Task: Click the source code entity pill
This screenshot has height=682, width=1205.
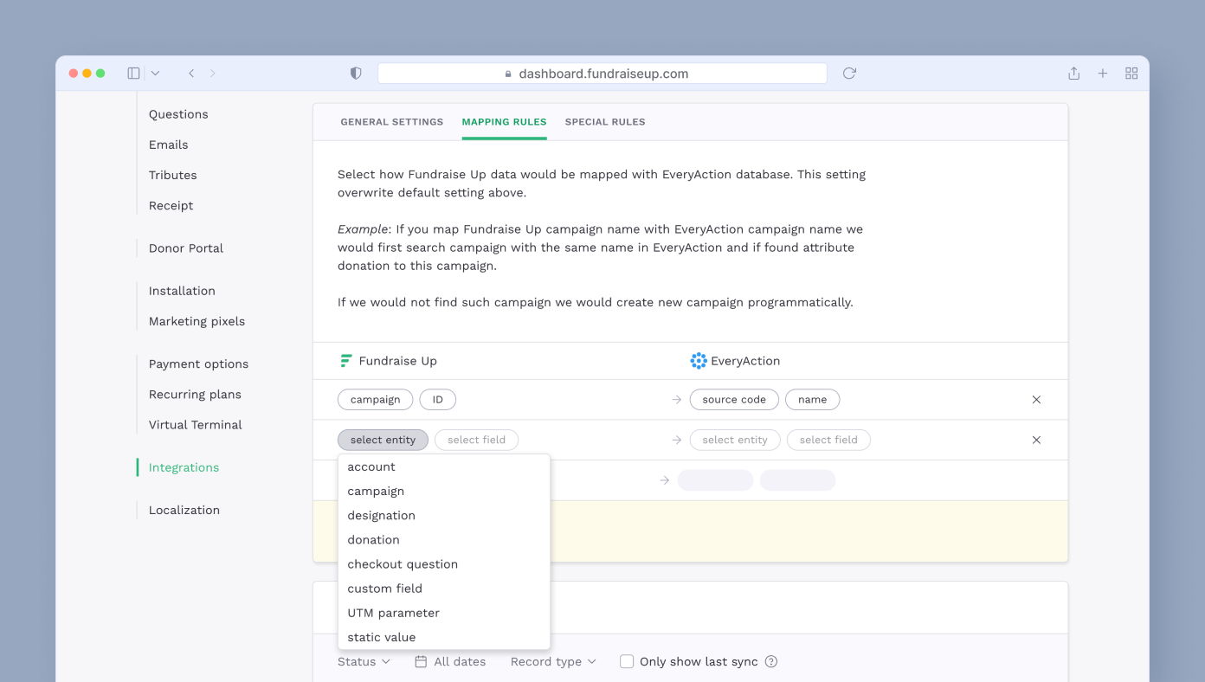Action: pos(734,400)
